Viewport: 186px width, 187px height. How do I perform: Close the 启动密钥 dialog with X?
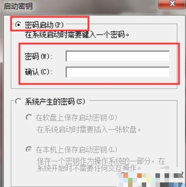click(x=172, y=4)
